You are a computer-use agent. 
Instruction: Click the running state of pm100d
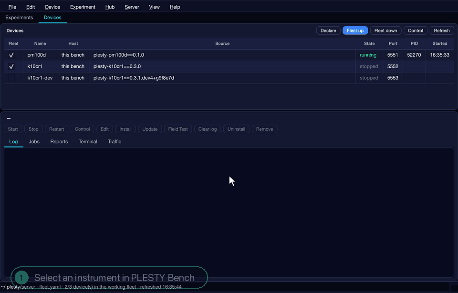368,55
